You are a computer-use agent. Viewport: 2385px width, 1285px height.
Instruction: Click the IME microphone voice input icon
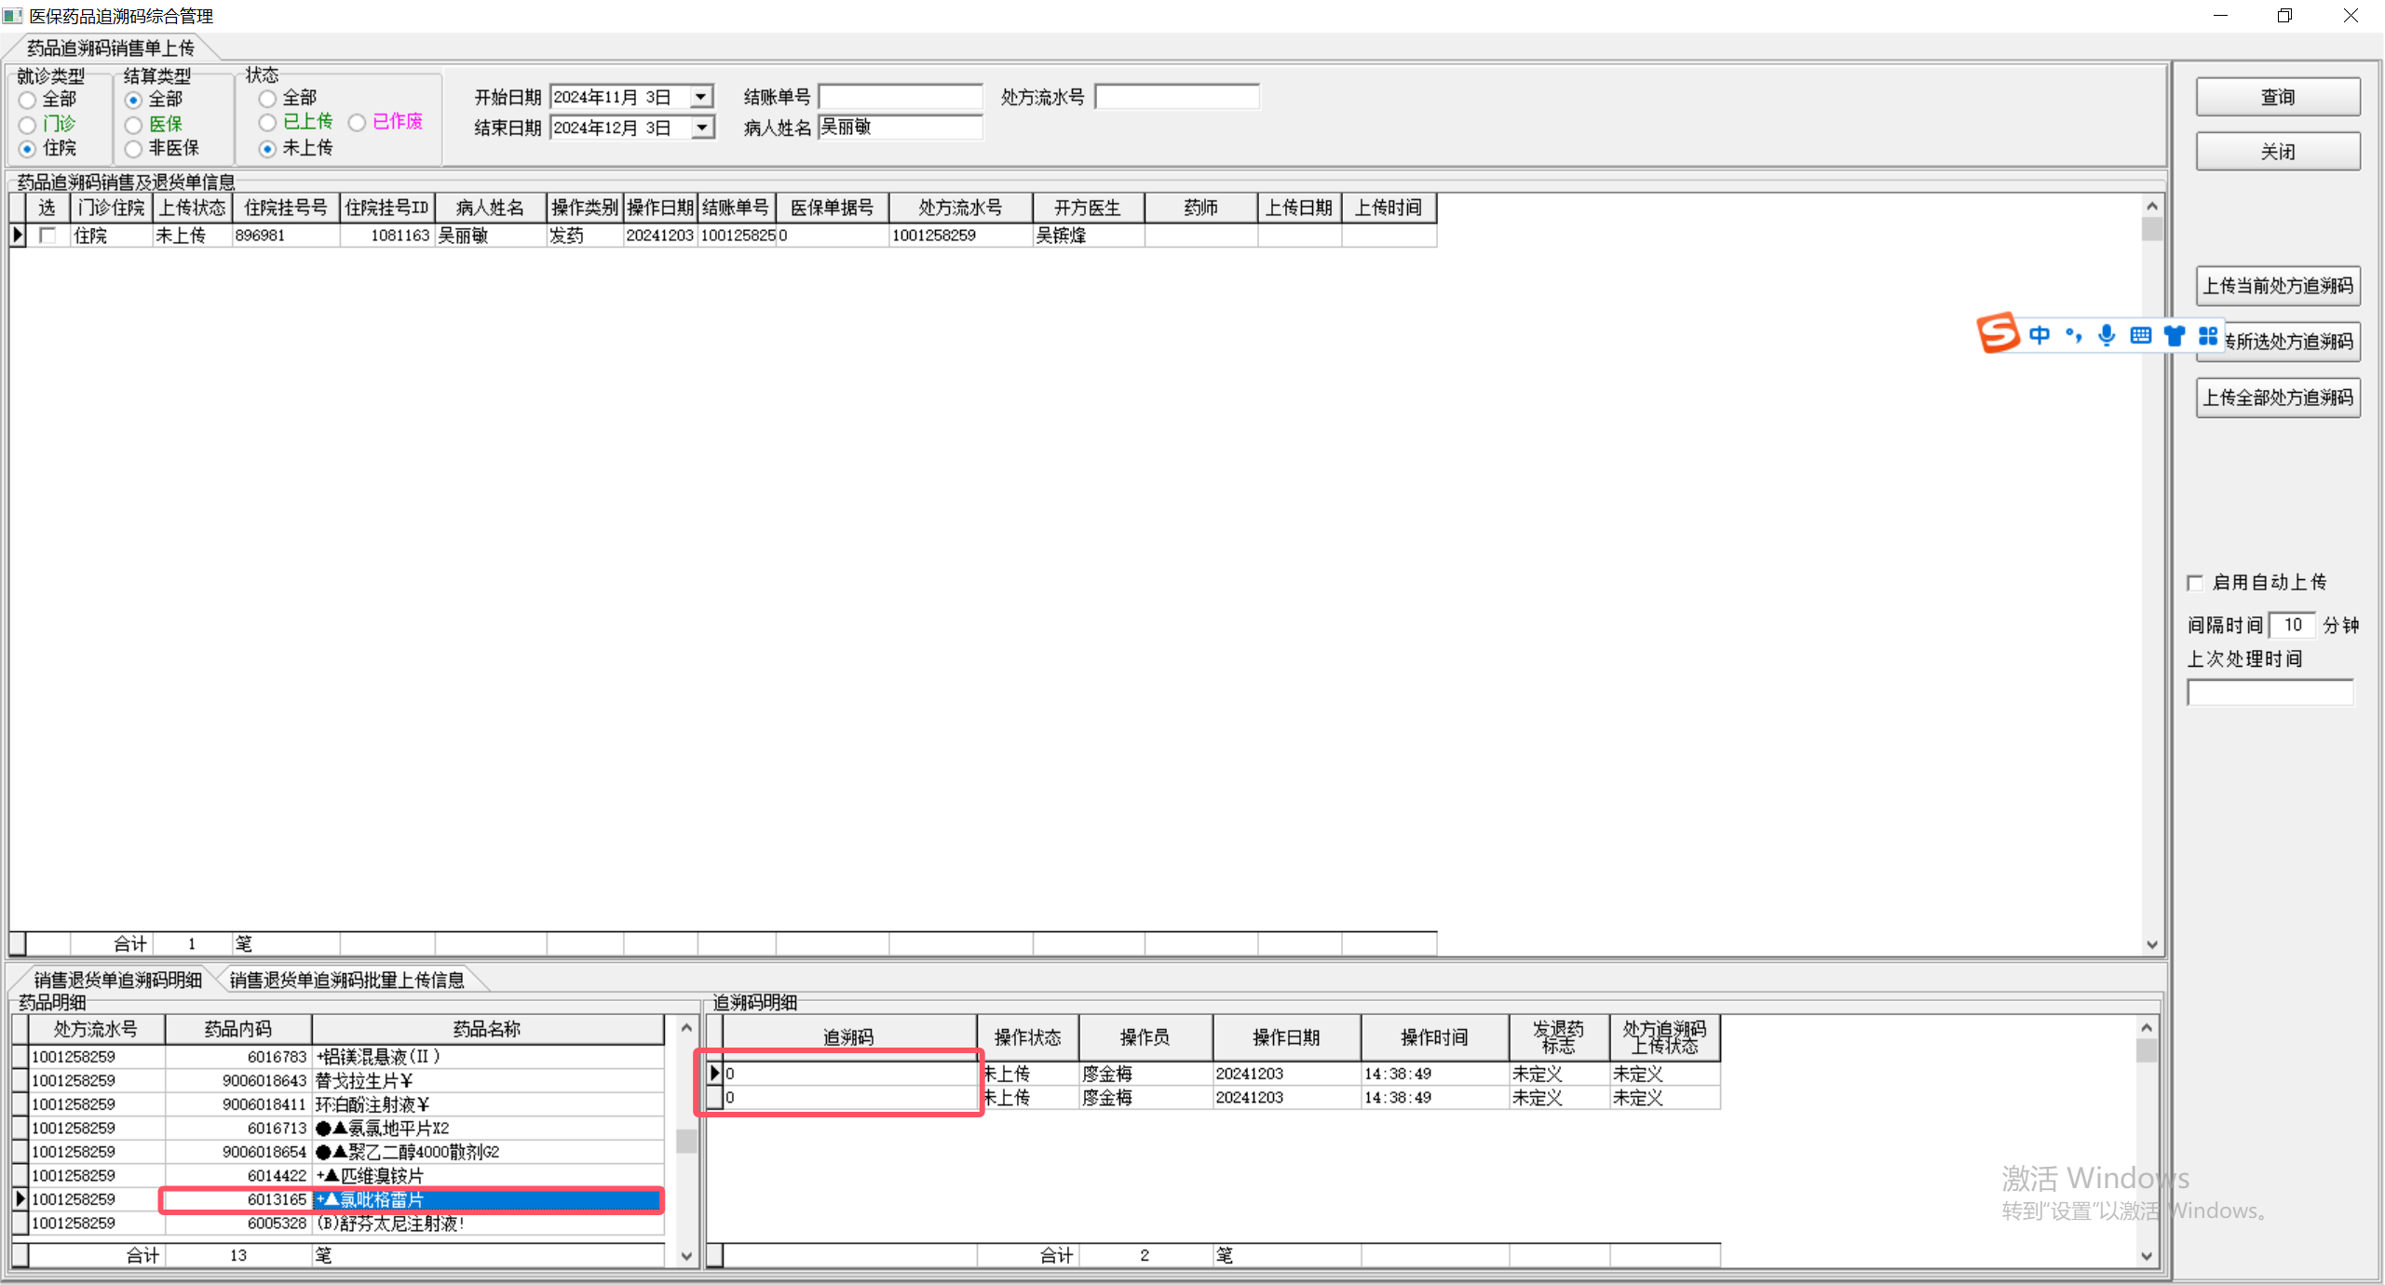click(2107, 335)
